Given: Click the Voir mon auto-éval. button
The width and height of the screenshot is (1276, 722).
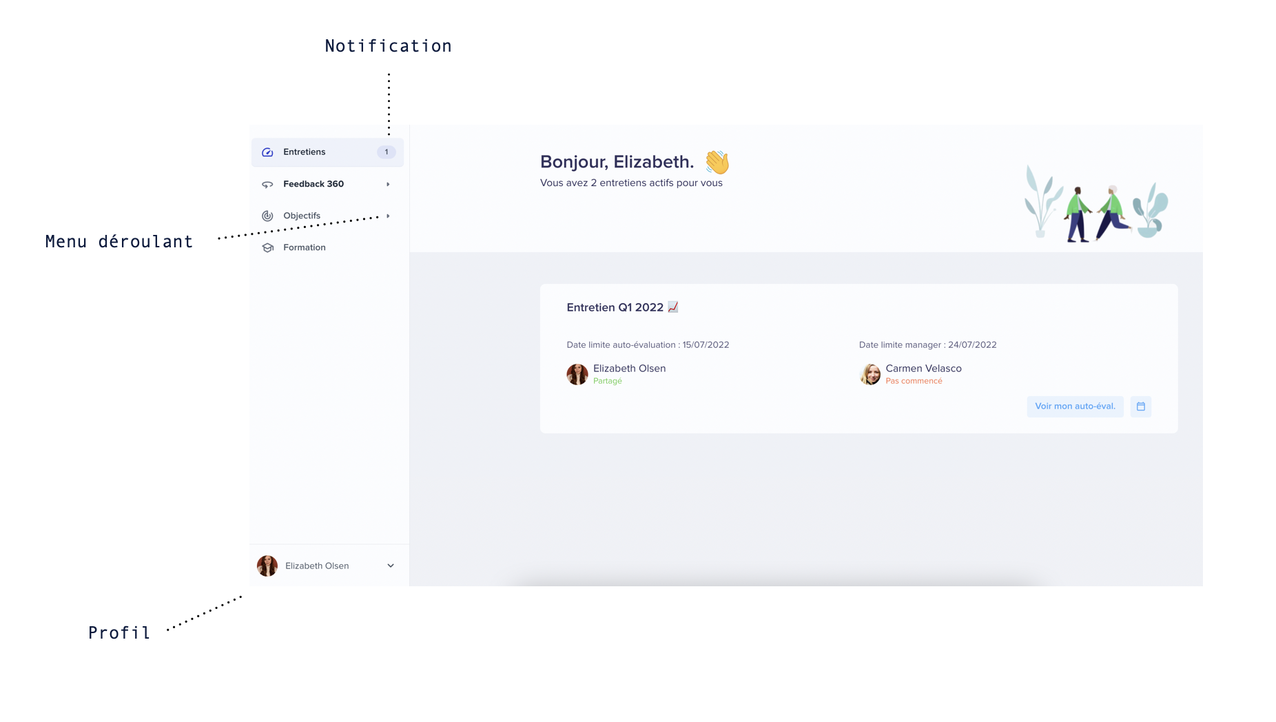Looking at the screenshot, I should pyautogui.click(x=1075, y=406).
